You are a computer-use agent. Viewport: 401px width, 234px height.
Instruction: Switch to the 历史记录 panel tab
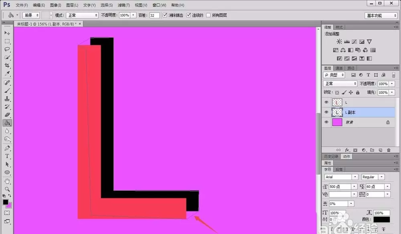click(331, 156)
